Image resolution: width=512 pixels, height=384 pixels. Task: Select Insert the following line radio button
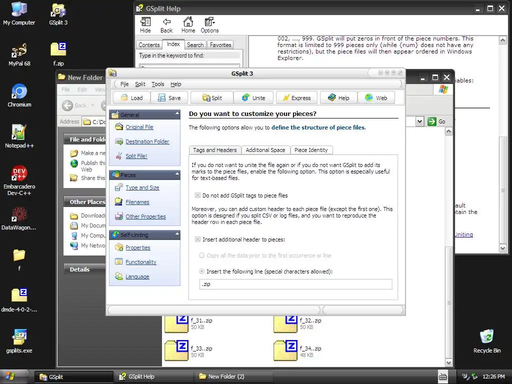click(x=202, y=271)
